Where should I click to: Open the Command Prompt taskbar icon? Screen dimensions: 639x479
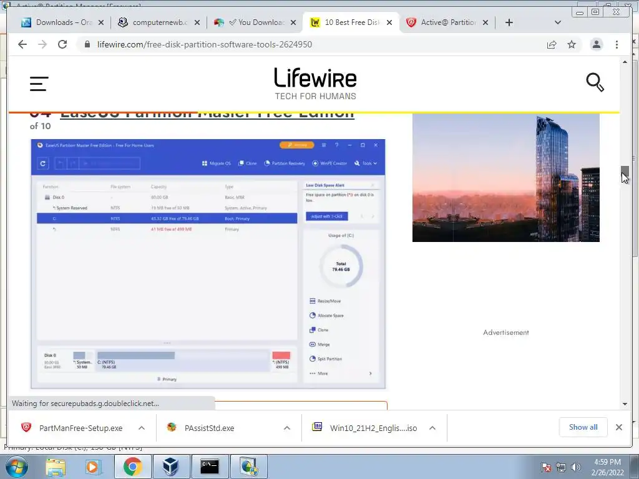point(210,467)
